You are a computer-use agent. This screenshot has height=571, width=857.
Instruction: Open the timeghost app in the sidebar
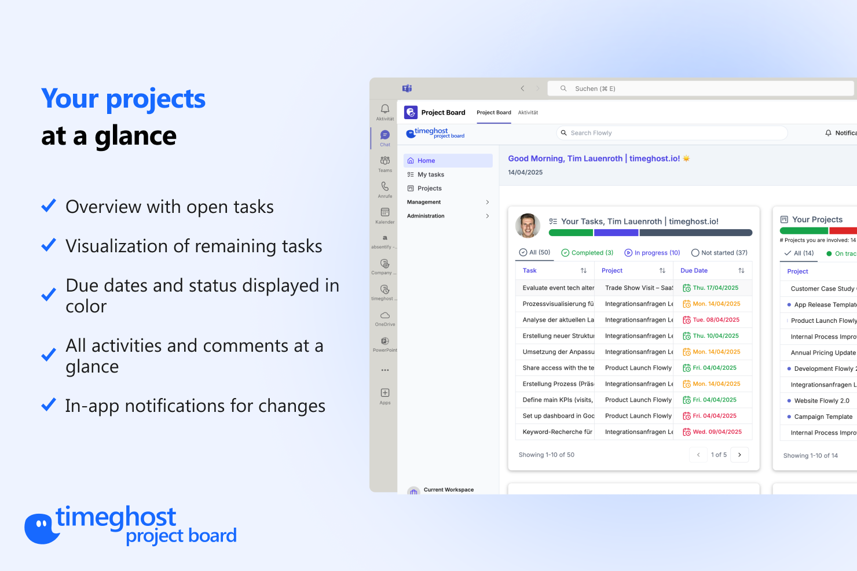tap(385, 292)
